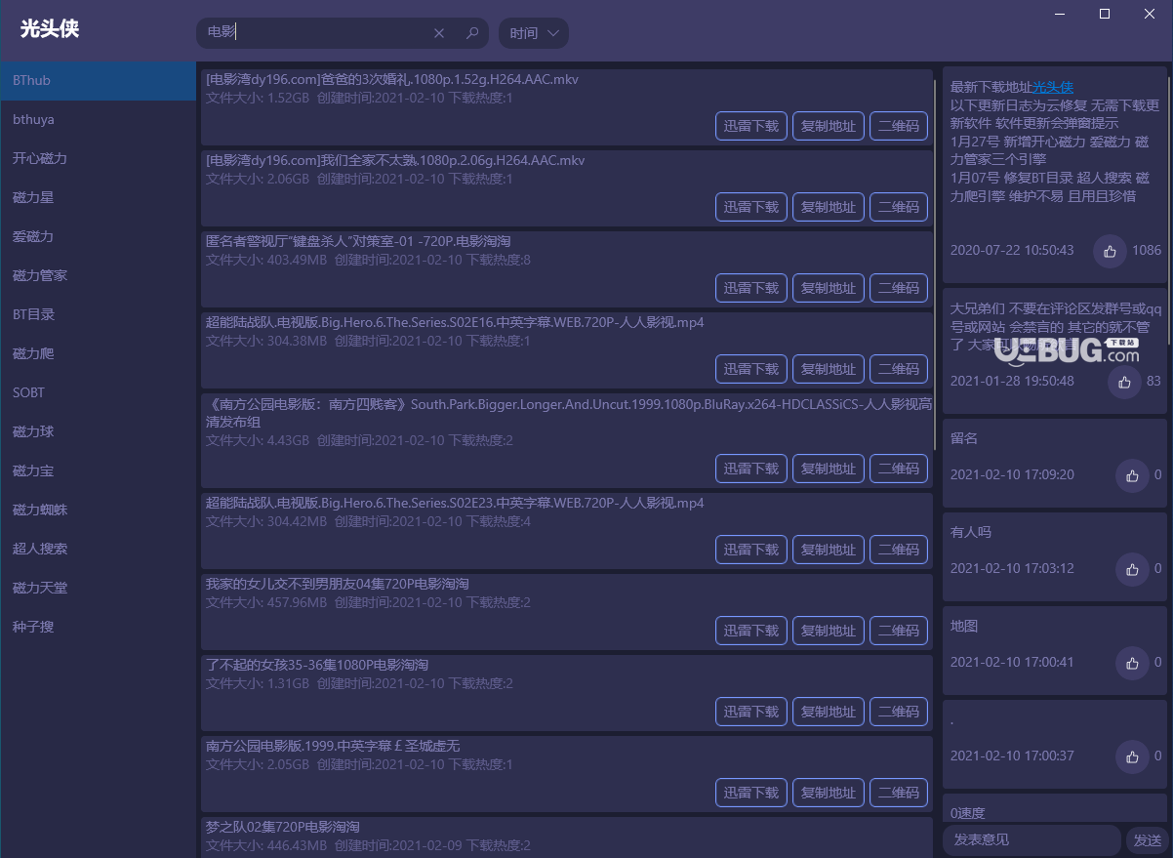Copy address of 南方公园电影版.1999 圣城虚无

tap(829, 793)
